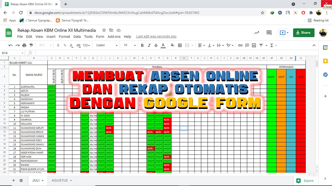The height and width of the screenshot is (186, 332).
Task: Click the Name box showing S14
Action: (12, 53)
